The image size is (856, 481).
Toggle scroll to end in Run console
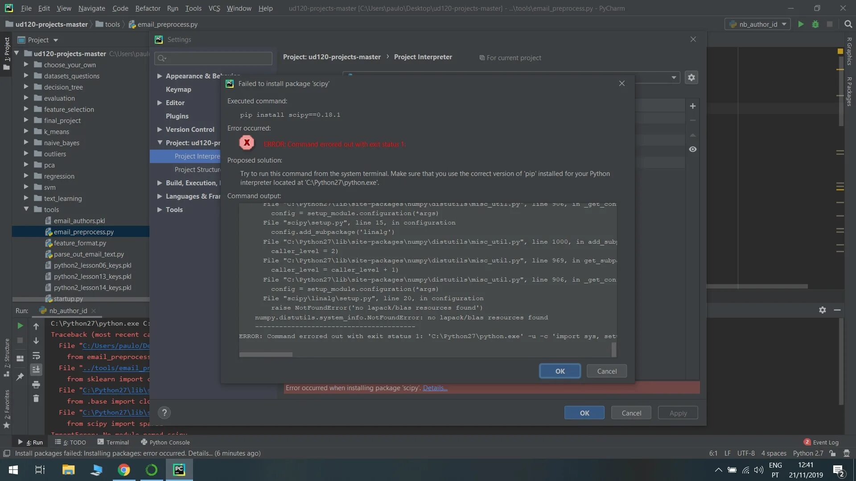point(36,369)
